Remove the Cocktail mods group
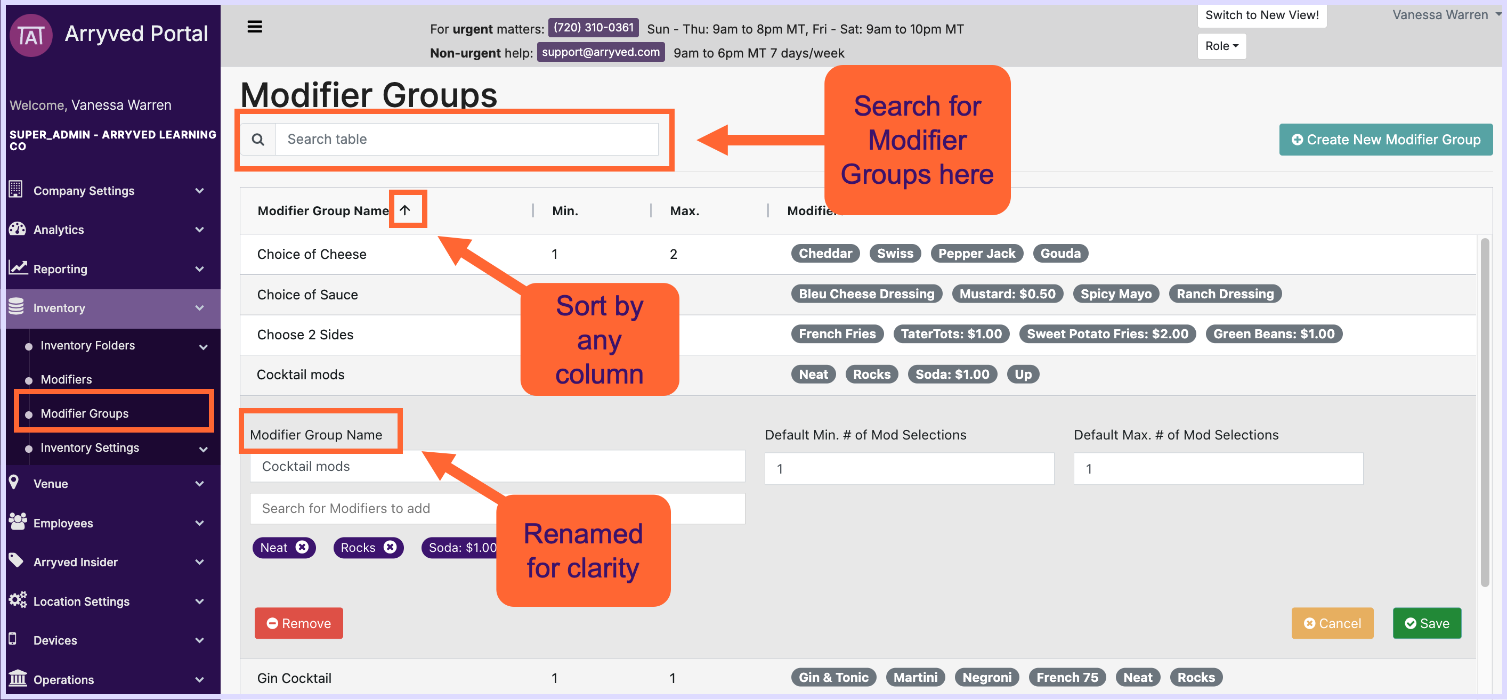Image resolution: width=1507 pixels, height=700 pixels. 298,623
